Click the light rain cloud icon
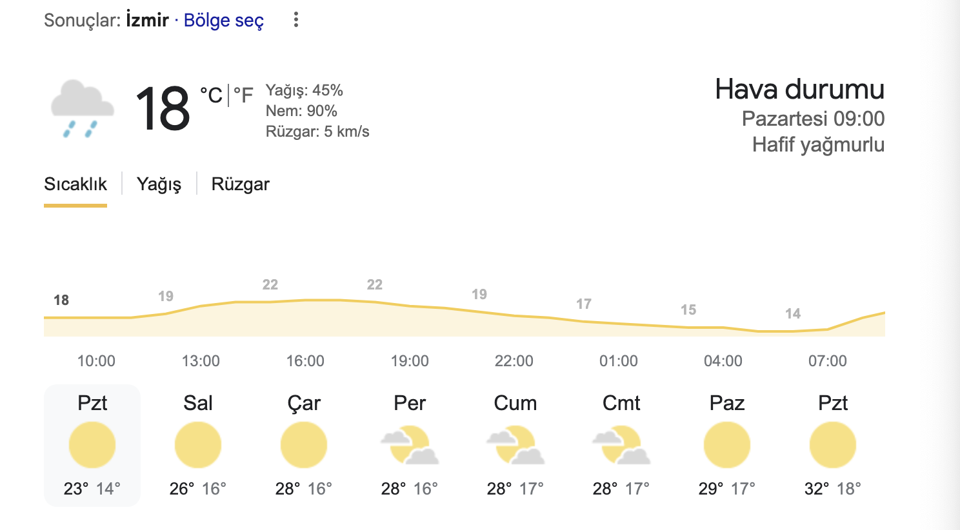 (x=83, y=108)
